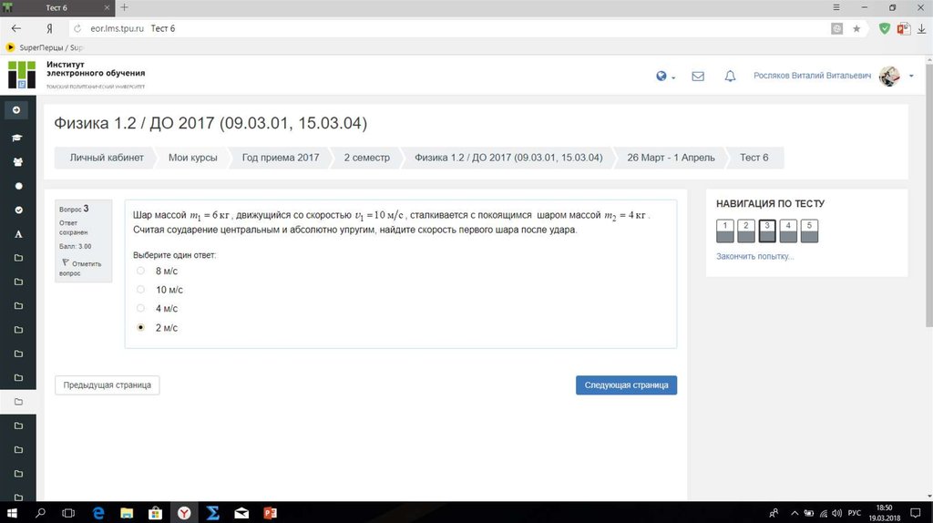This screenshot has width=933, height=523.
Task: Open browser hamburger menu
Action: (x=836, y=7)
